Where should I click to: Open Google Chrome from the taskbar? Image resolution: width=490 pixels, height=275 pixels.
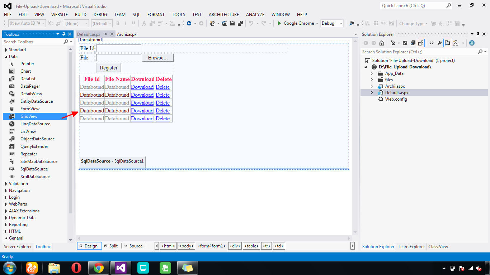(x=99, y=268)
